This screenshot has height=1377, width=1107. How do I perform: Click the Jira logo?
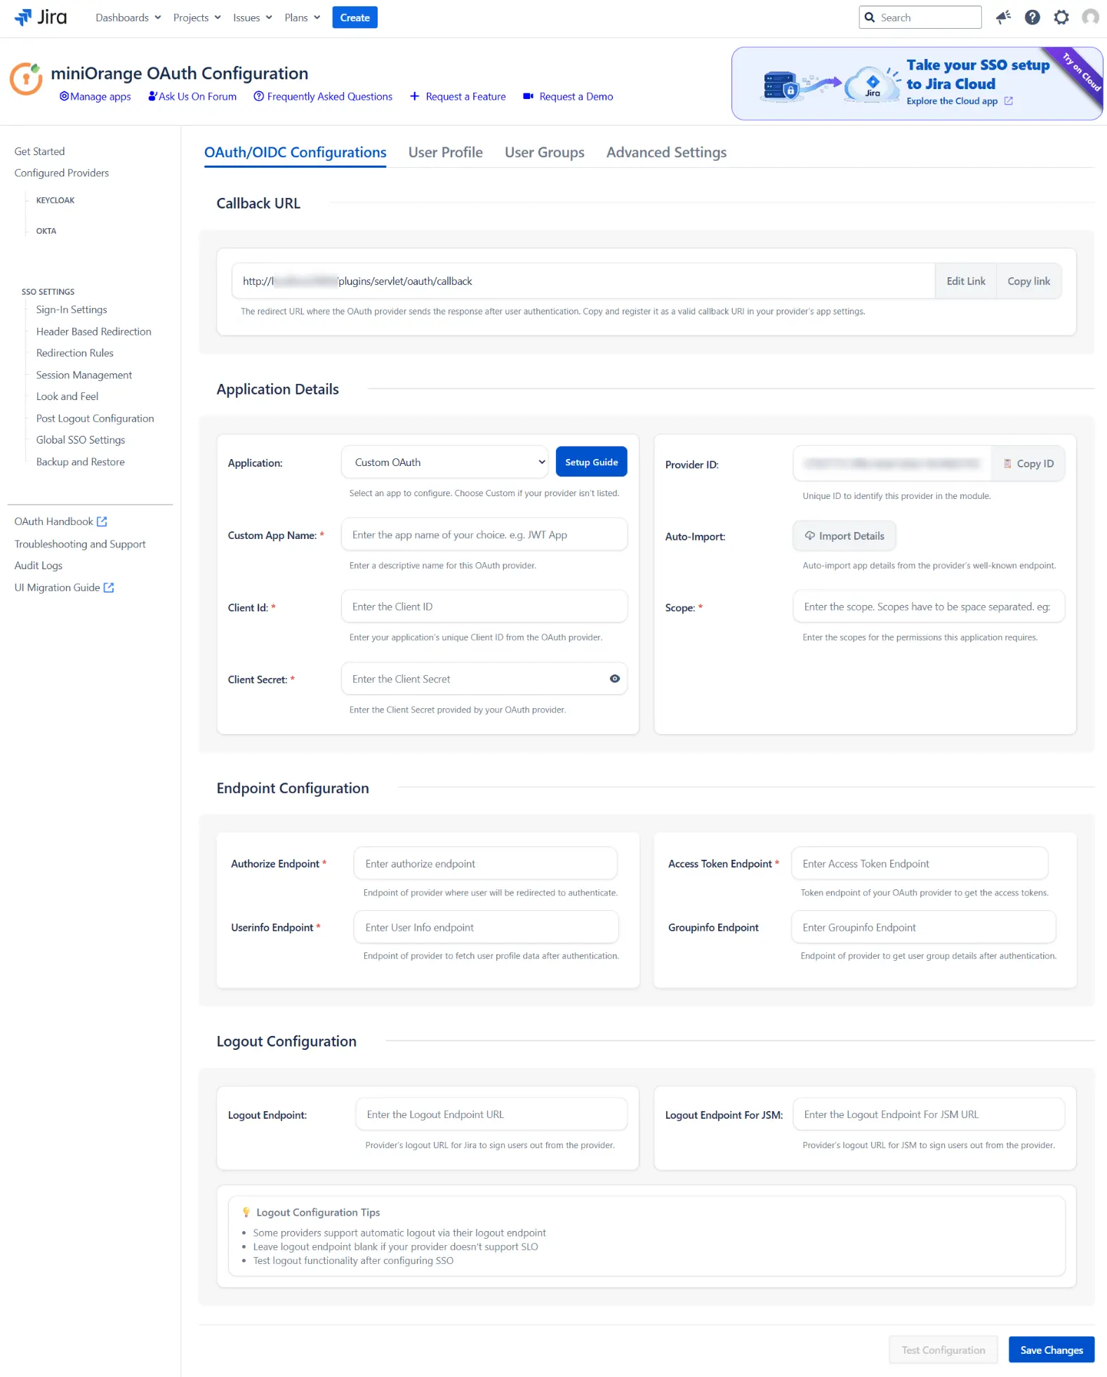click(x=41, y=17)
